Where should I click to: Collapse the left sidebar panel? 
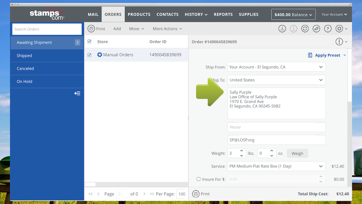coord(77,93)
